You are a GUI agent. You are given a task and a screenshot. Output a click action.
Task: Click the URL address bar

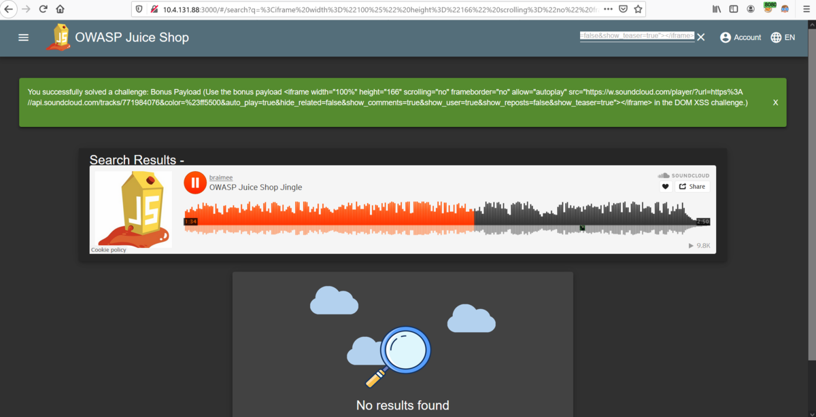379,10
